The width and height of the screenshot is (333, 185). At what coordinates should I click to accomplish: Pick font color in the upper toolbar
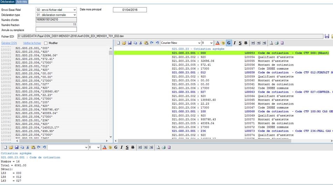[217, 43]
